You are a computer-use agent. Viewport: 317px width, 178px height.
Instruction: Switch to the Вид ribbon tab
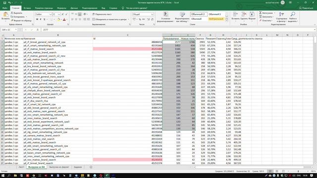tap(104, 8)
